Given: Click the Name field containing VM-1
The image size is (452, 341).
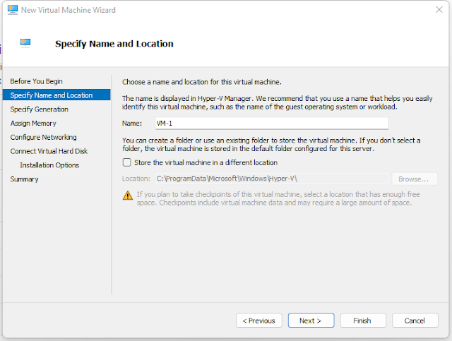Looking at the screenshot, I should pos(272,124).
